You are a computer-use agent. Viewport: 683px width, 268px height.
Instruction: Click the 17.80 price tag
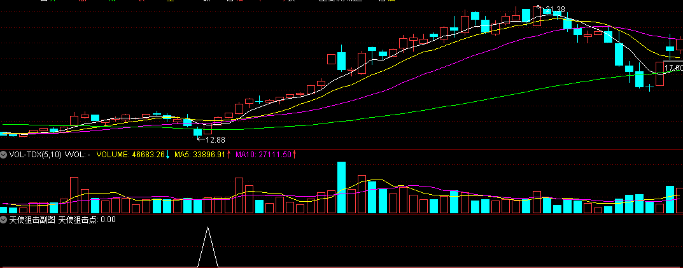coord(674,68)
